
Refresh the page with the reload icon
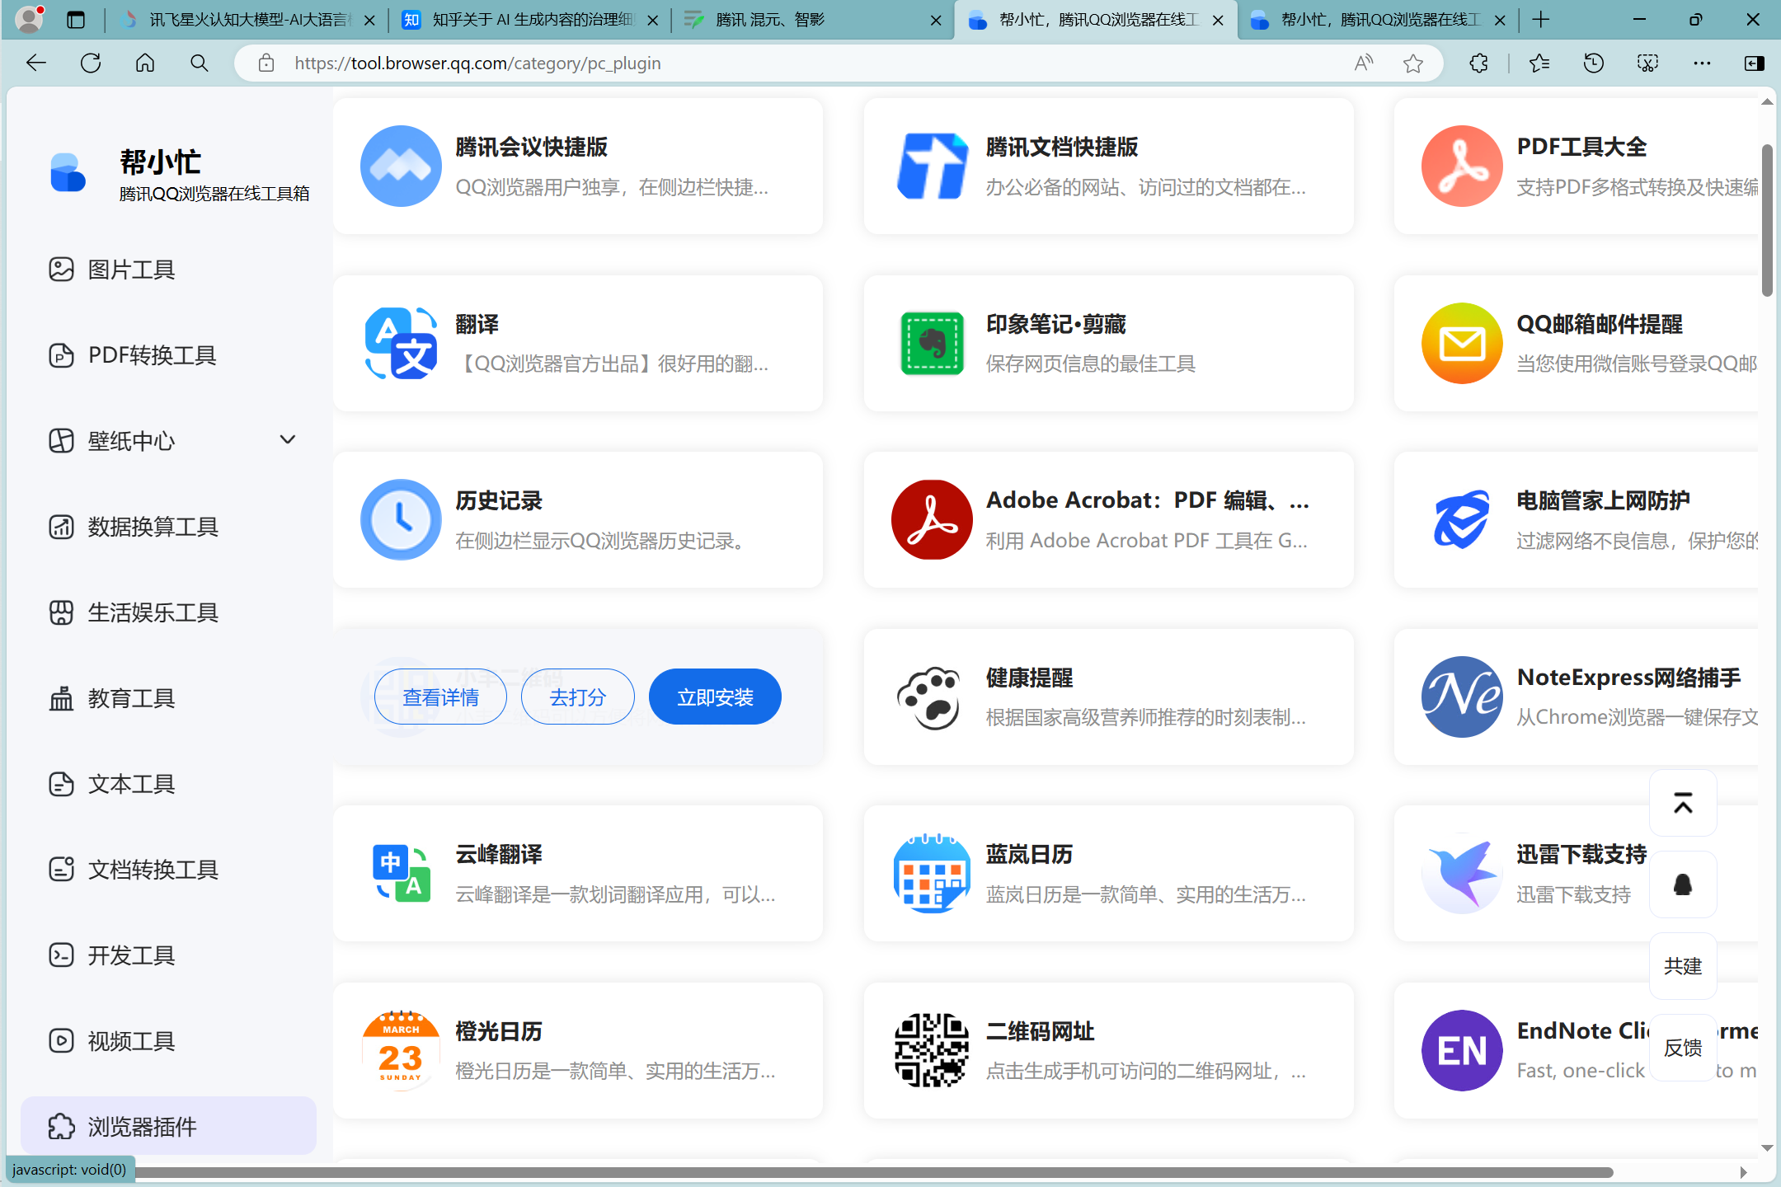click(x=91, y=63)
